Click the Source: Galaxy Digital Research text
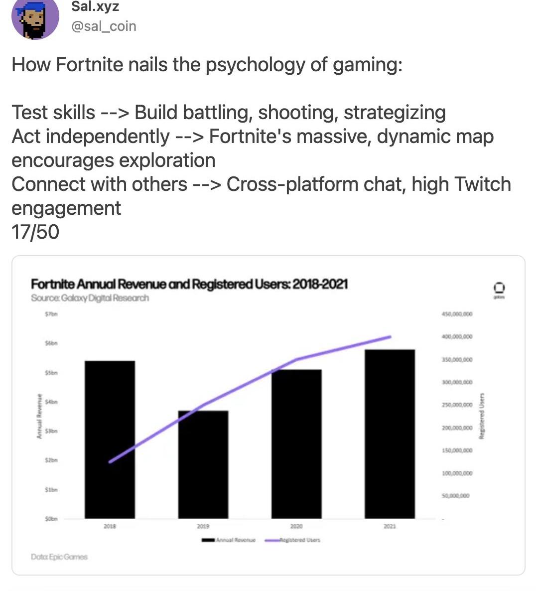Viewport: 536px width, 591px height. click(x=90, y=298)
